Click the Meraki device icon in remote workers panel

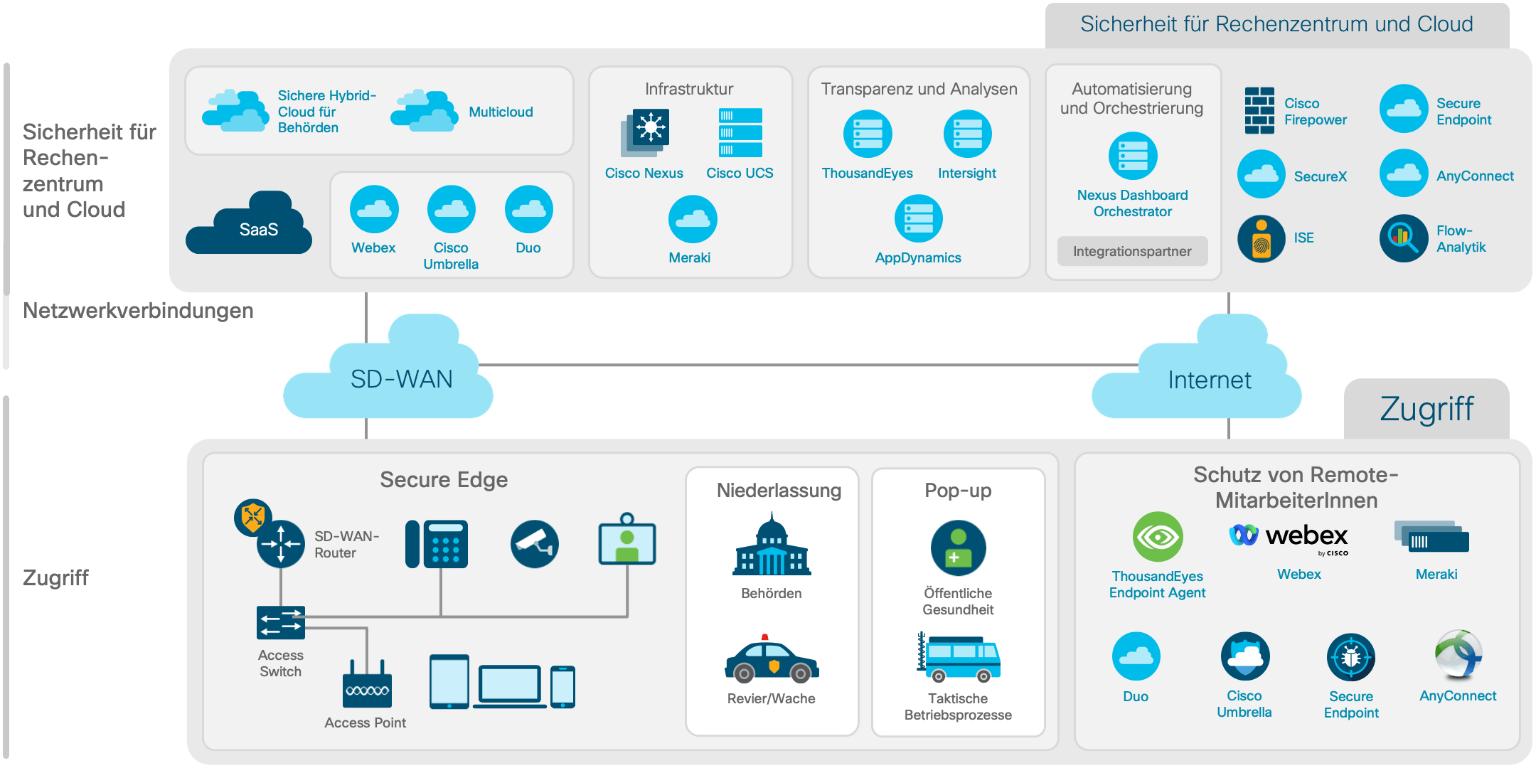1431,537
